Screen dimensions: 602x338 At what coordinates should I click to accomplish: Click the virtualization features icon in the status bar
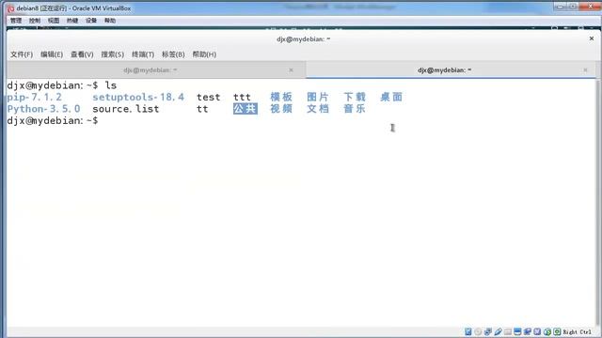click(x=537, y=331)
